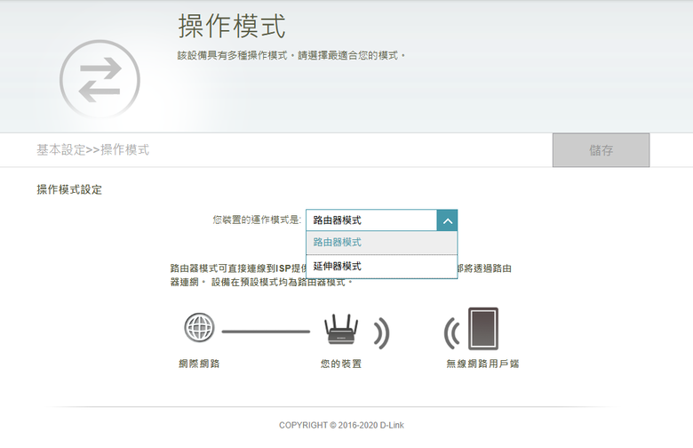Click the 操作模式設定 section heading
The image size is (693, 448).
[x=69, y=189]
